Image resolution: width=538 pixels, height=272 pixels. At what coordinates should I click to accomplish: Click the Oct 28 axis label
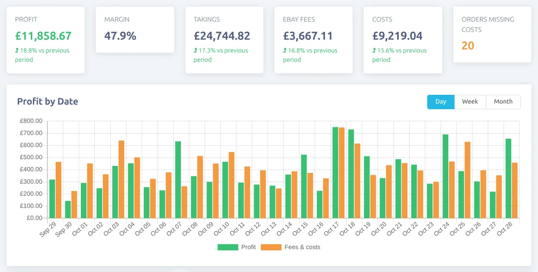(x=505, y=229)
